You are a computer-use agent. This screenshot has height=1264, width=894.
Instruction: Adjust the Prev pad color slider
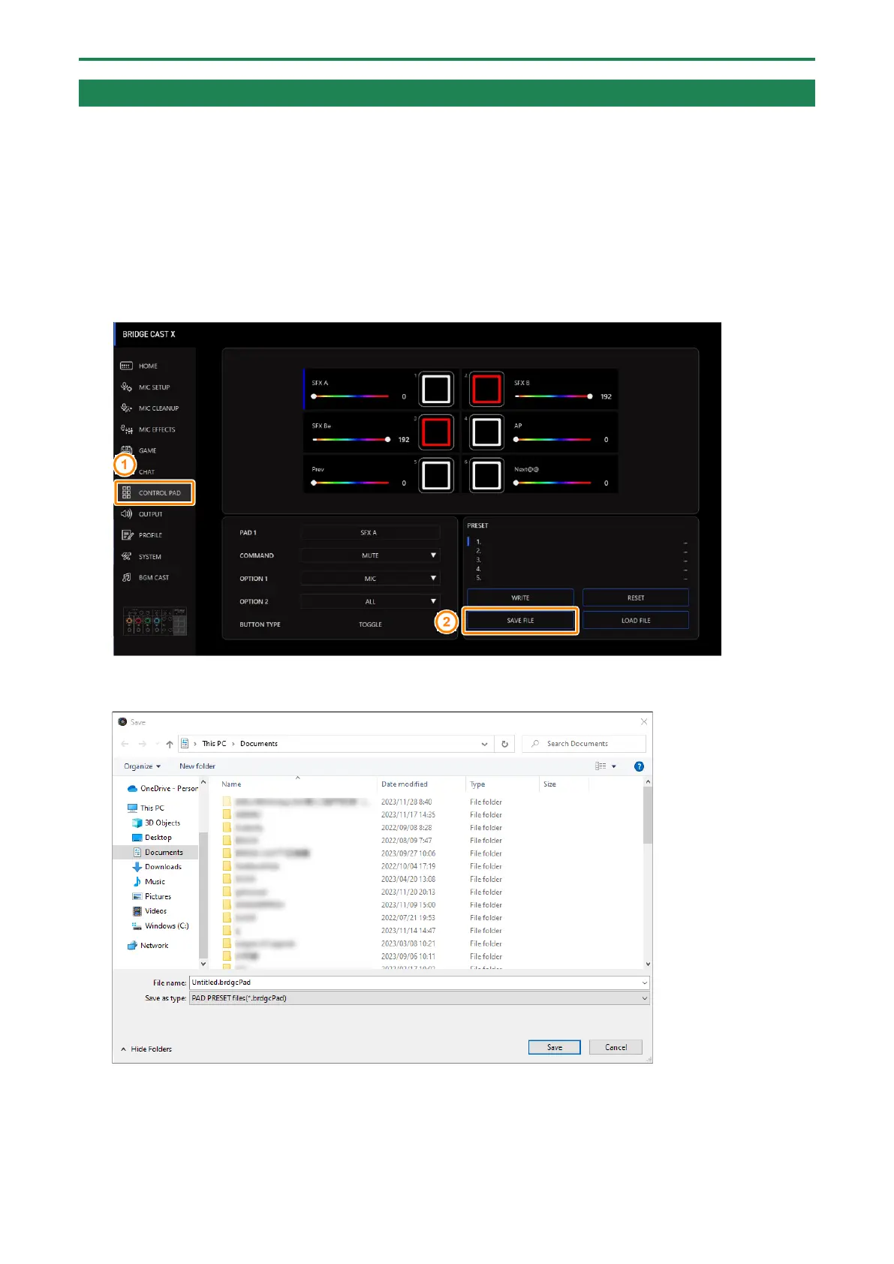[x=351, y=483]
